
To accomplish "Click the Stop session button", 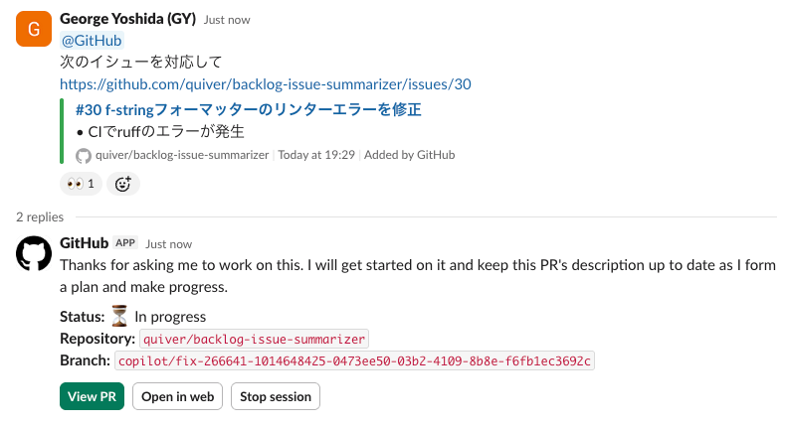I will coord(275,396).
